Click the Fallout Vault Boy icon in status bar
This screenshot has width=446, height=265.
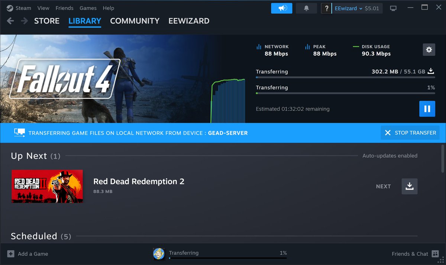point(159,254)
